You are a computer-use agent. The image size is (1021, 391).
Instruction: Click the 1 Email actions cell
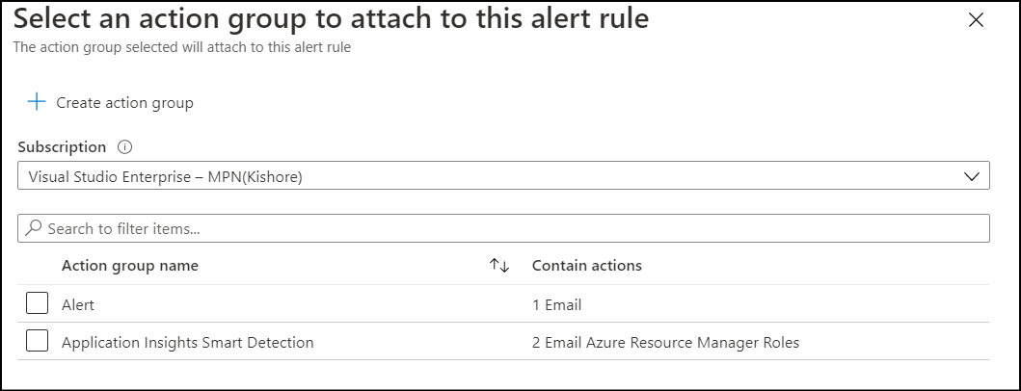(557, 305)
